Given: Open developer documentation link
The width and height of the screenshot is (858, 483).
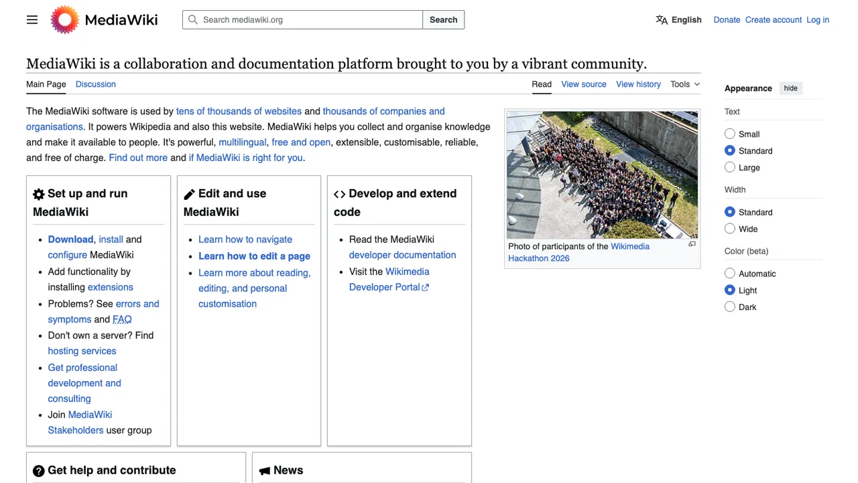Looking at the screenshot, I should point(402,255).
